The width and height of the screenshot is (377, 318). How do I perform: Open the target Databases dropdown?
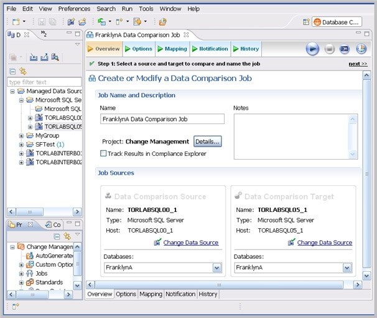point(347,267)
